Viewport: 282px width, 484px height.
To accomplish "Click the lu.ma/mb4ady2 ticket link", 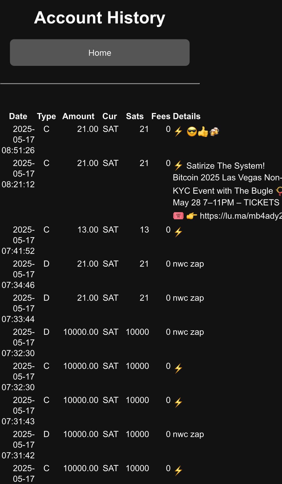I will 241,216.
